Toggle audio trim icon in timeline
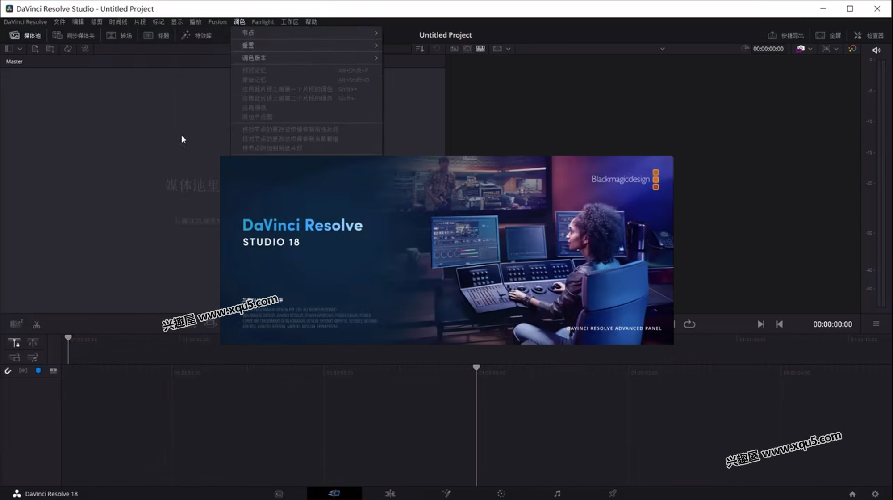Image resolution: width=893 pixels, height=500 pixels. 23,370
